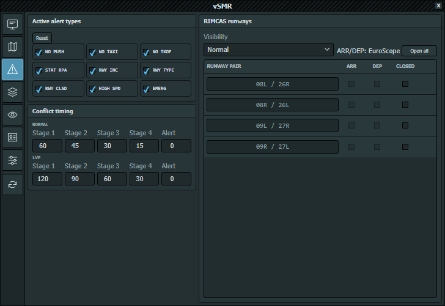Click the NORMAL Stage 4 field showing 15
The image size is (445, 306).
144,146
